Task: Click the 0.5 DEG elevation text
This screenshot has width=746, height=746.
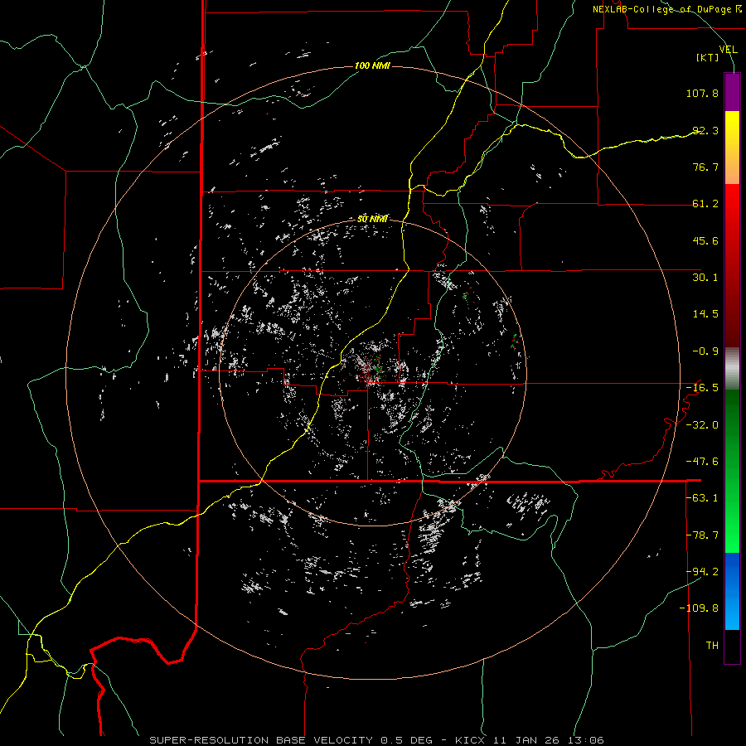Action: [406, 740]
